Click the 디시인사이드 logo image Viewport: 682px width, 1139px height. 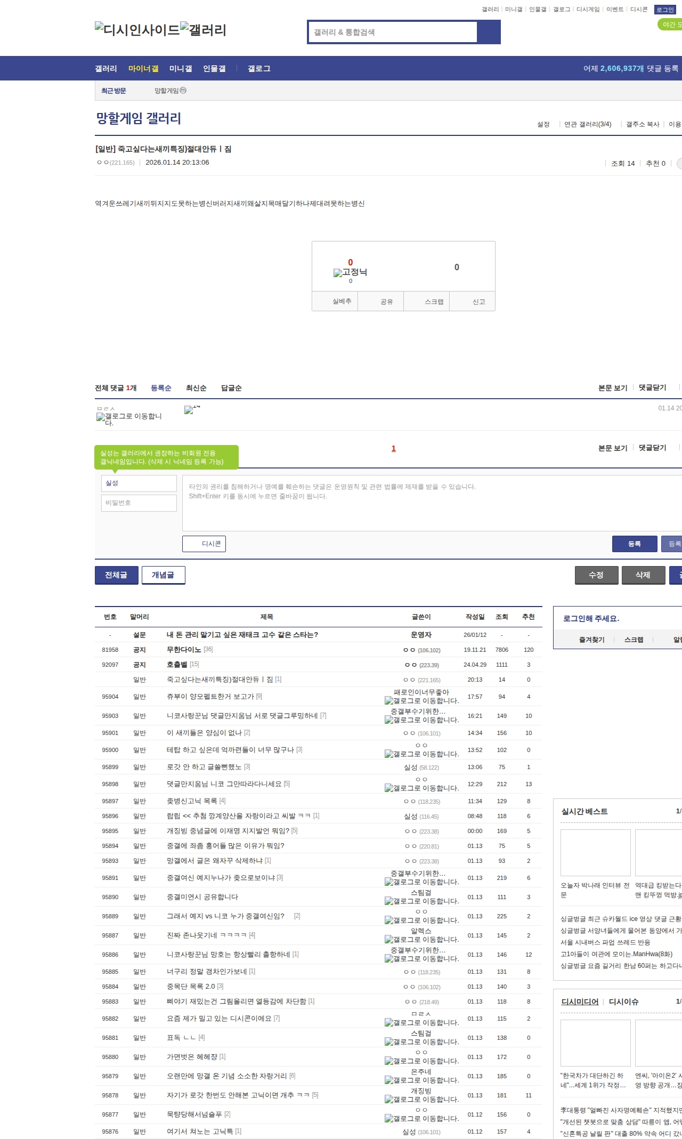(x=137, y=30)
